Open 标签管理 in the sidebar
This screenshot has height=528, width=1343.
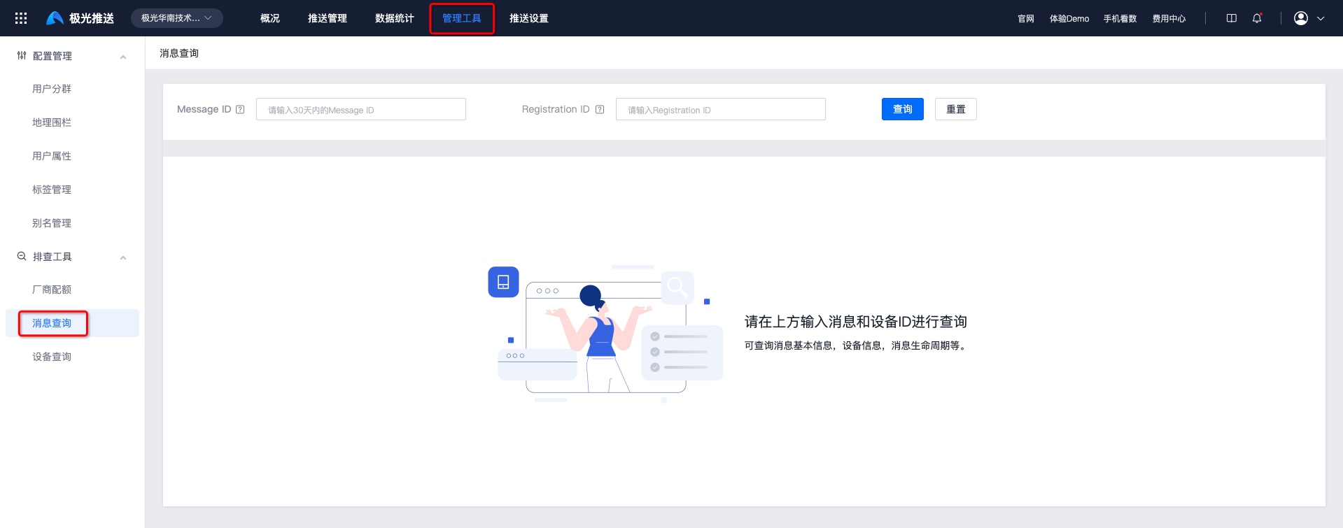click(52, 190)
